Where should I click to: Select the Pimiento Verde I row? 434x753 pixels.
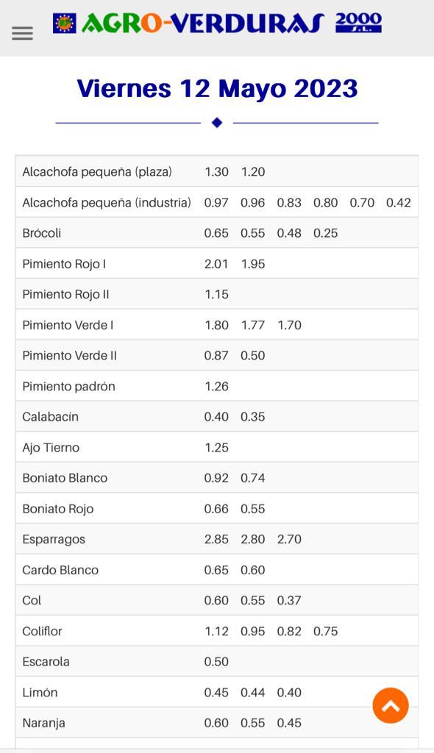[x=217, y=325]
